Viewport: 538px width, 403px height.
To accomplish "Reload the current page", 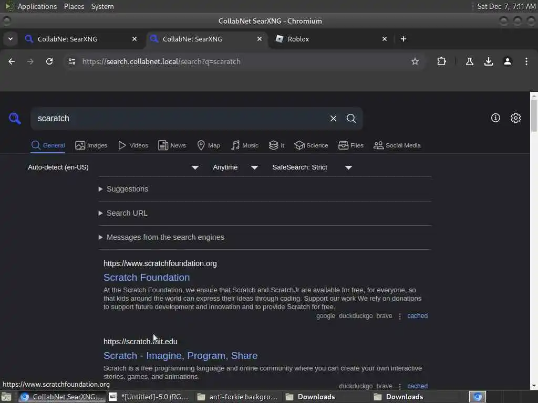I will 49,62.
